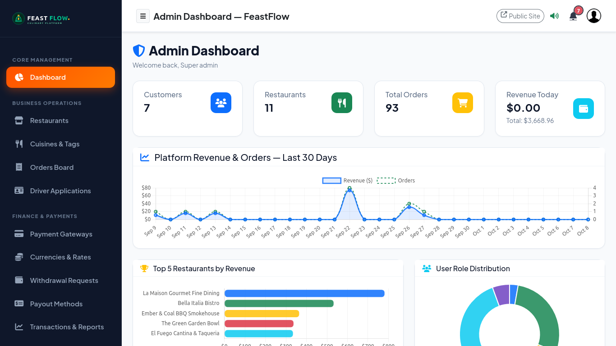Click the Payout Methods money icon
The image size is (616, 346).
pyautogui.click(x=19, y=304)
